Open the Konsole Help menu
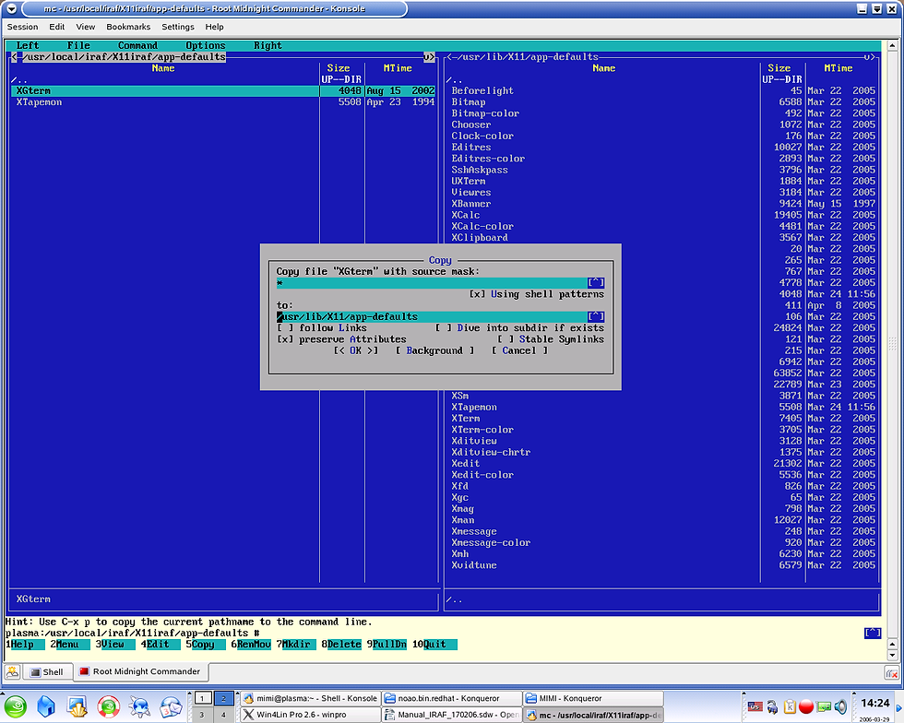This screenshot has height=723, width=904. [214, 27]
